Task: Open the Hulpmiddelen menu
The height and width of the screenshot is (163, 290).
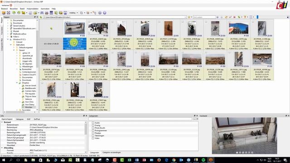Action: click(x=33, y=9)
